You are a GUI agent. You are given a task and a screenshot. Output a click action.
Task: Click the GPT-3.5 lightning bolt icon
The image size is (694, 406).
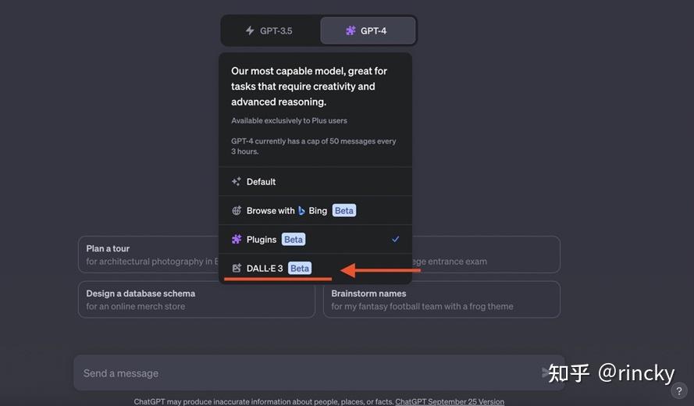tap(250, 30)
